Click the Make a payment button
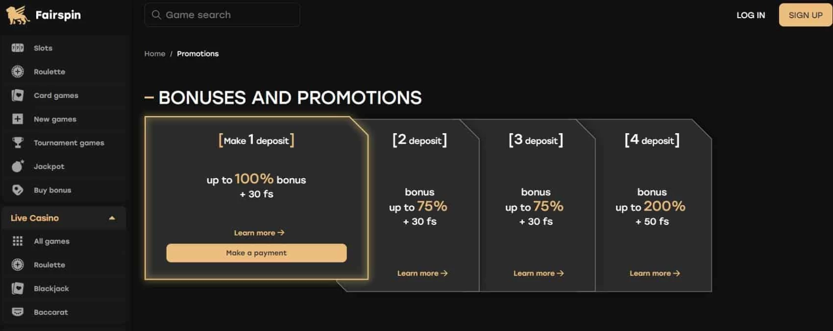The height and width of the screenshot is (331, 833). (256, 253)
